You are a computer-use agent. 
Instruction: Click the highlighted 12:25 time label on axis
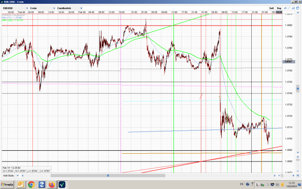click(279, 12)
